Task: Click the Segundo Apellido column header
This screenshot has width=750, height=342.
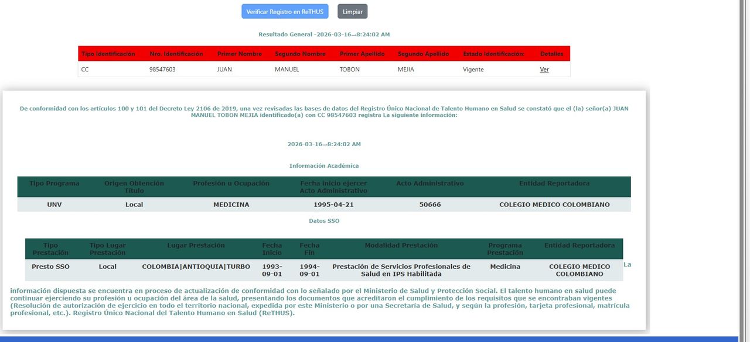Action: click(x=423, y=54)
